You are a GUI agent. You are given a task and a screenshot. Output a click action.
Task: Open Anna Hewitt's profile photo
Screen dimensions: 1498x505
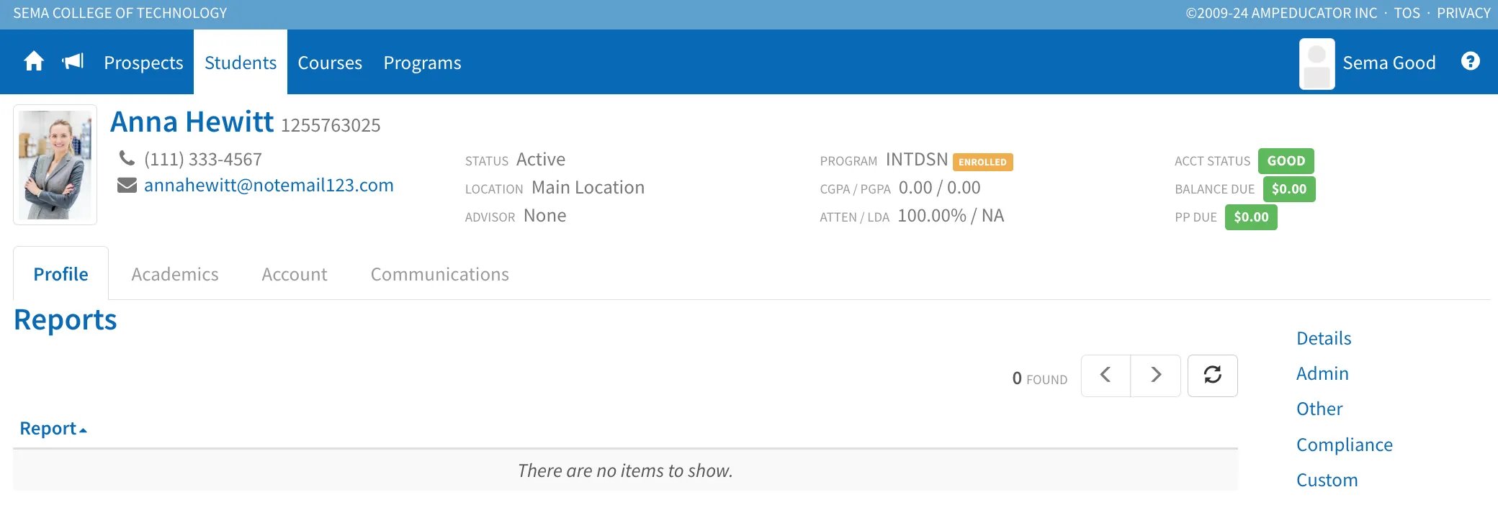pyautogui.click(x=55, y=165)
